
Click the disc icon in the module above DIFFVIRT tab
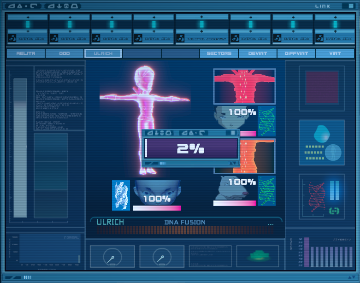277,38
